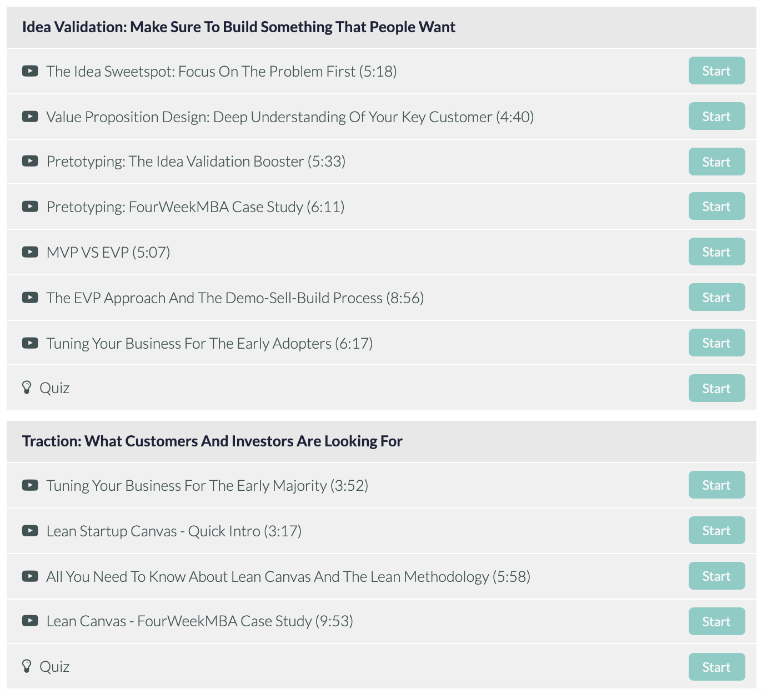Open Lean Startup Canvas - Quick Intro title
The image size is (762, 694).
174,531
